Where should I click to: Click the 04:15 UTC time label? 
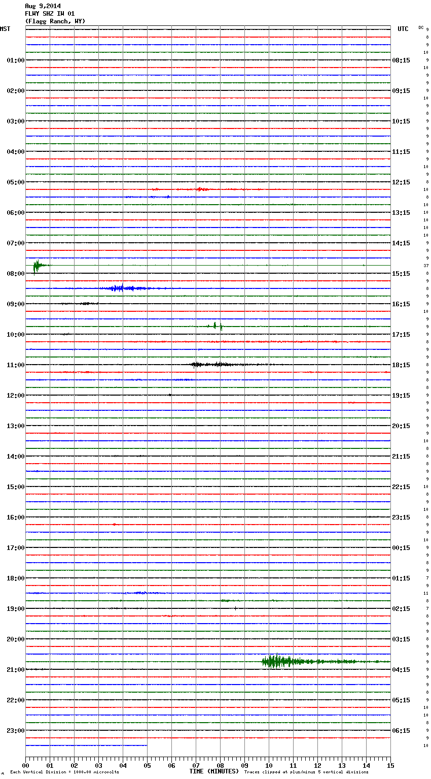[x=401, y=670]
